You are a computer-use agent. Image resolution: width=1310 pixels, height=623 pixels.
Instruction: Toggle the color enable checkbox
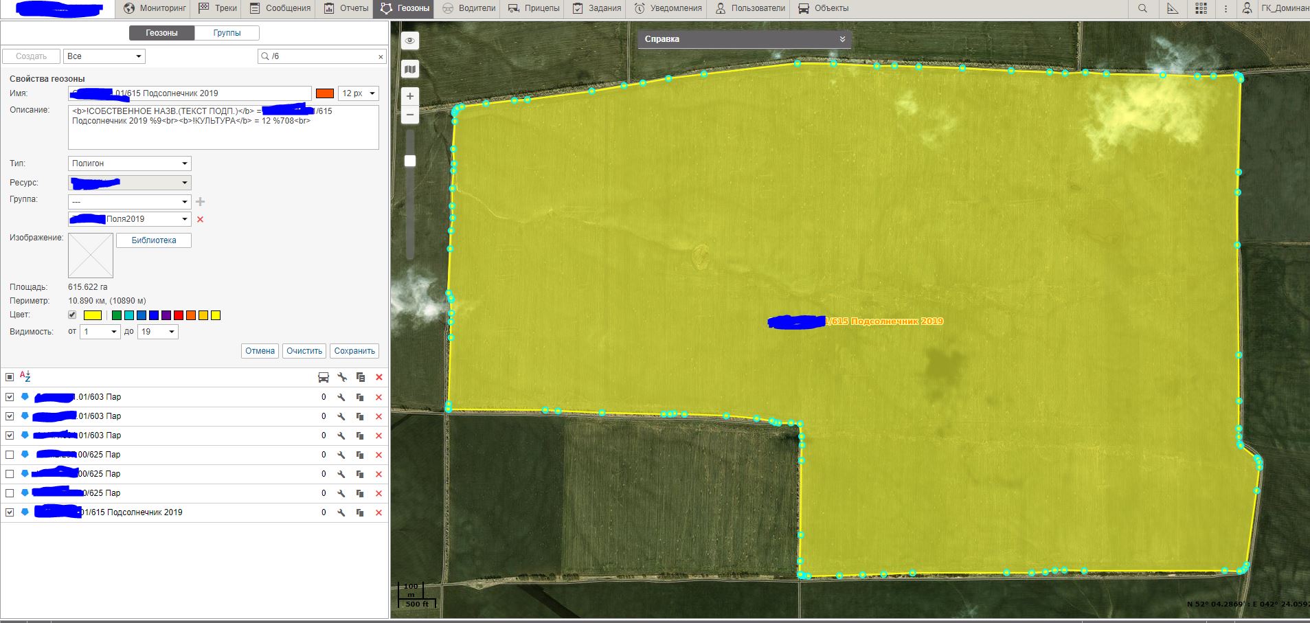pyautogui.click(x=72, y=315)
